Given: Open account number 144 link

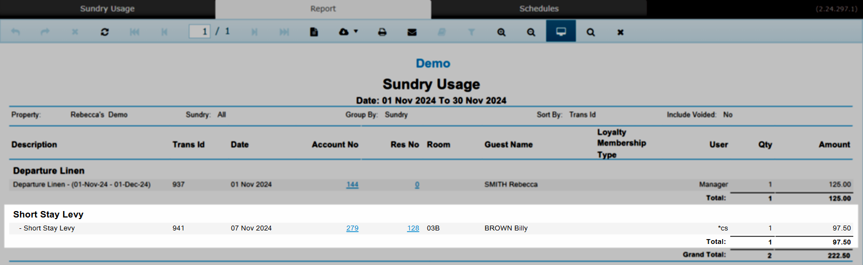Looking at the screenshot, I should click(352, 185).
